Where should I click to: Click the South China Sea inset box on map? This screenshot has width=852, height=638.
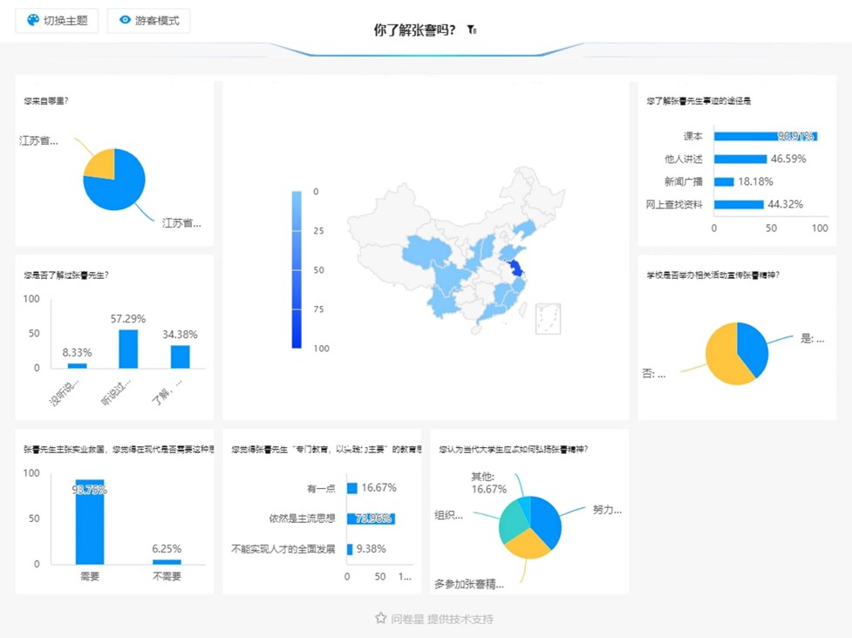click(548, 319)
